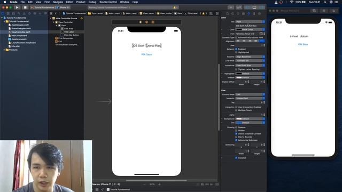Viewport: 342px width, 192px height.
Task: Go back with the jump bar left chevron
Action: 56,13
